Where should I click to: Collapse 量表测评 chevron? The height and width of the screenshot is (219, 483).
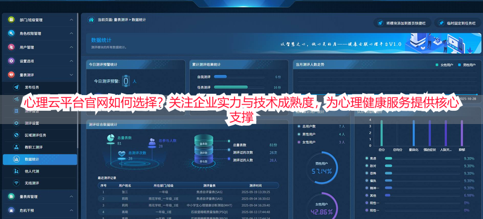point(71,75)
